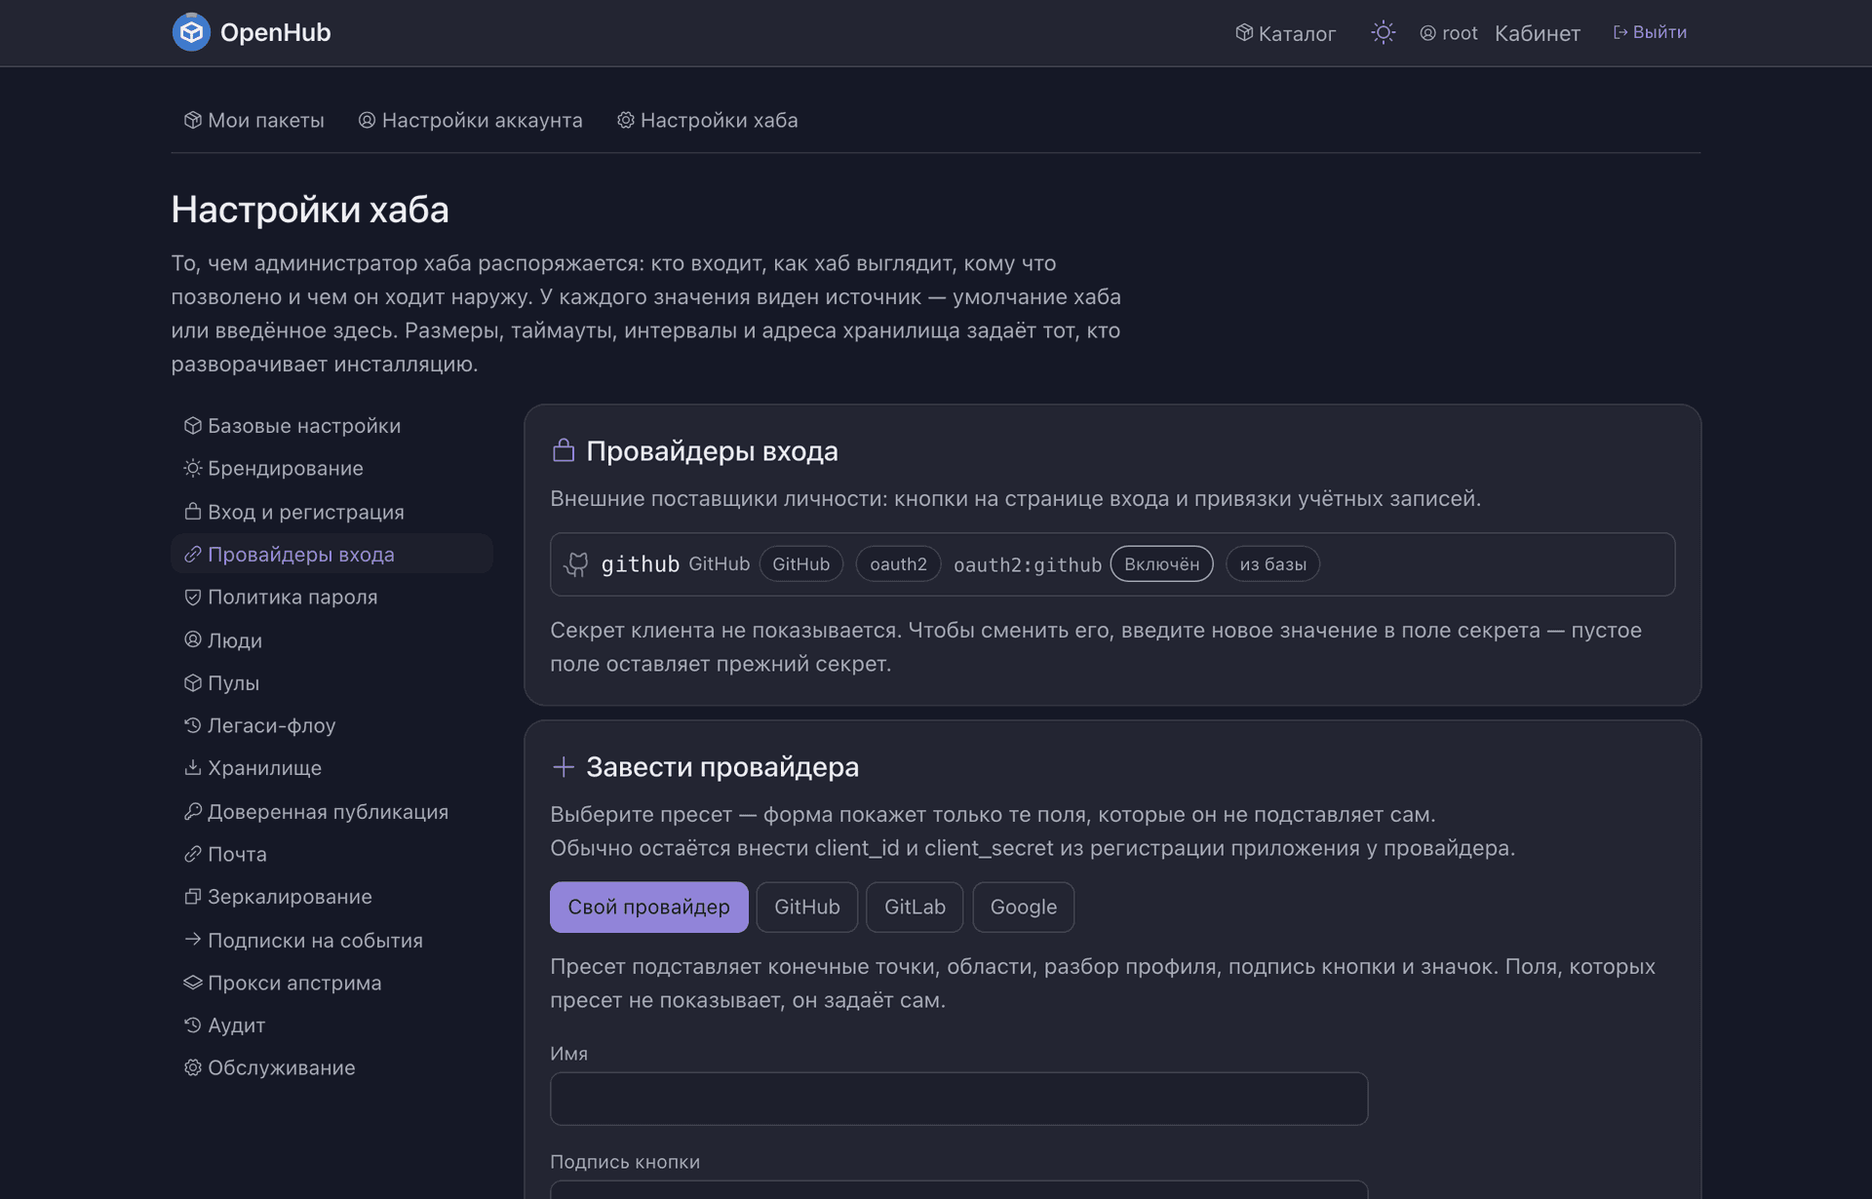The image size is (1872, 1199).
Task: Select the GitHub preset button
Action: 806,907
